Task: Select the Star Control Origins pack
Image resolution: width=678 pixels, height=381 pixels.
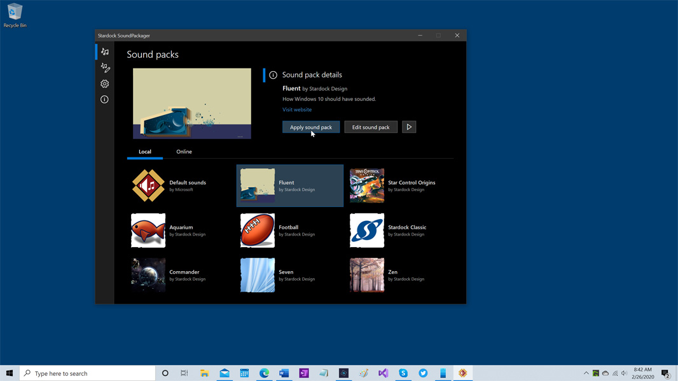Action: pyautogui.click(x=394, y=185)
